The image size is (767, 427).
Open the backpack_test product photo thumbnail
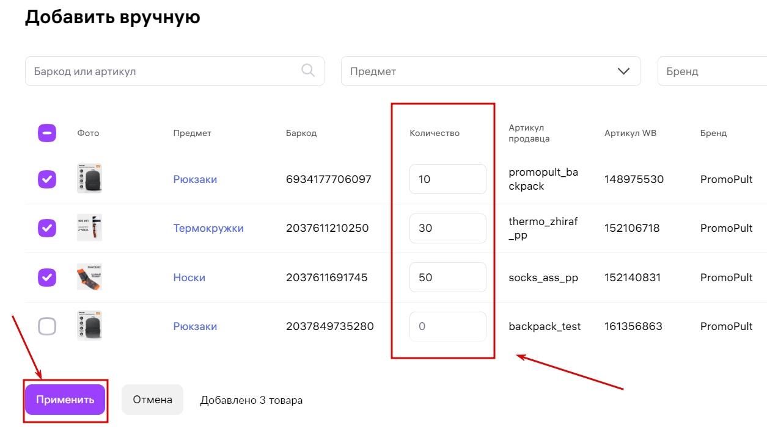tap(89, 326)
